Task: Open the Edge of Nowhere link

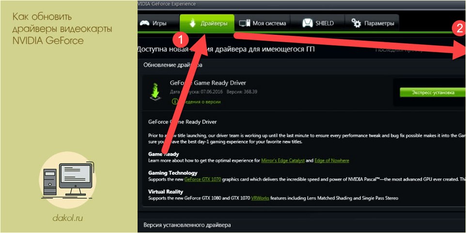Action: tap(332, 160)
